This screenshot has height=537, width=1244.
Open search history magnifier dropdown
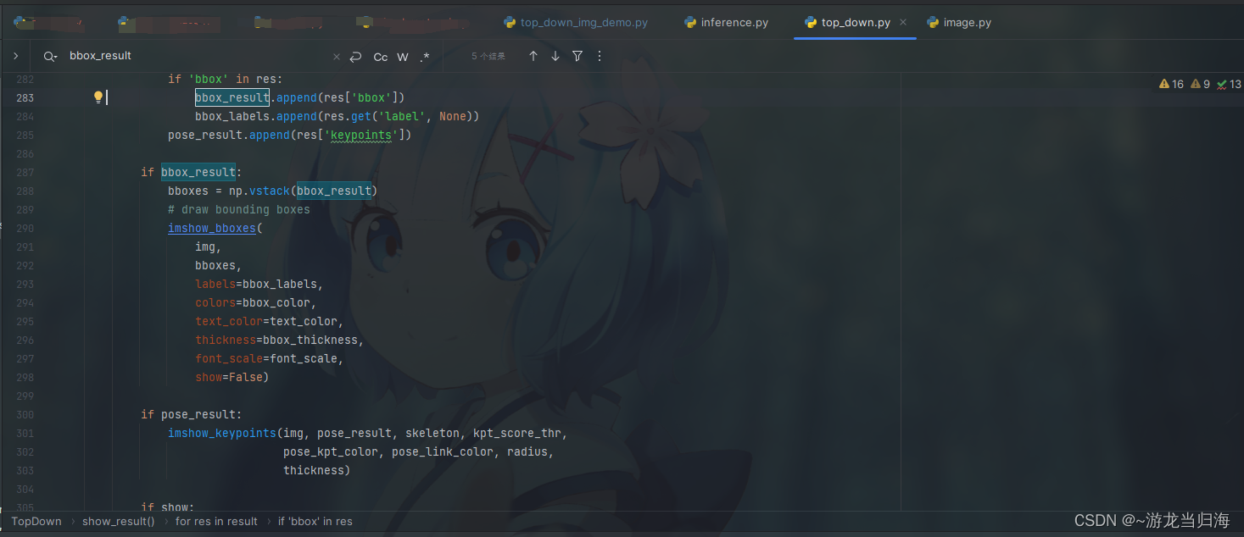pyautogui.click(x=50, y=56)
